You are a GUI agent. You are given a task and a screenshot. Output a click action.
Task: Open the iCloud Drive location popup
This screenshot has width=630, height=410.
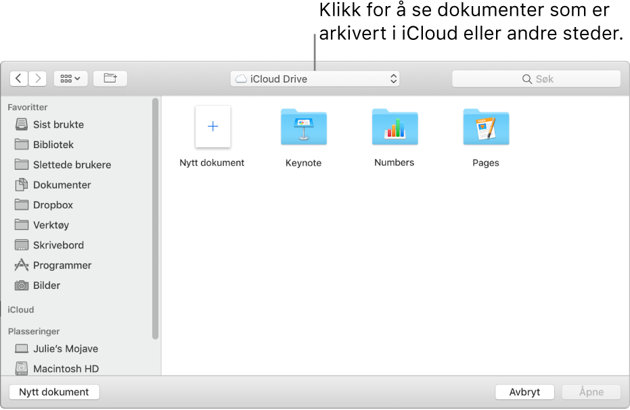coord(315,78)
